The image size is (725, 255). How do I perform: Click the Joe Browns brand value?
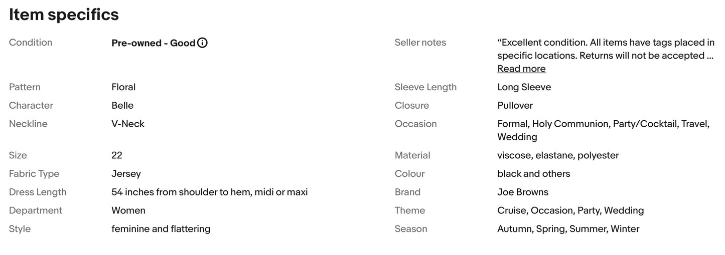(522, 192)
